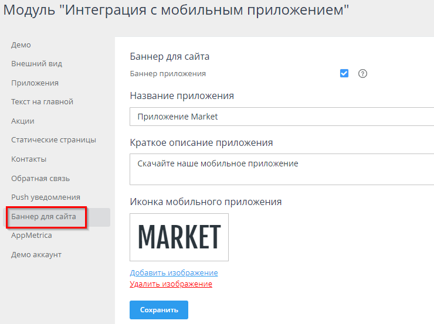Screen dimensions: 434x324
Task: Select Текст на главной menu item
Action: (x=42, y=102)
